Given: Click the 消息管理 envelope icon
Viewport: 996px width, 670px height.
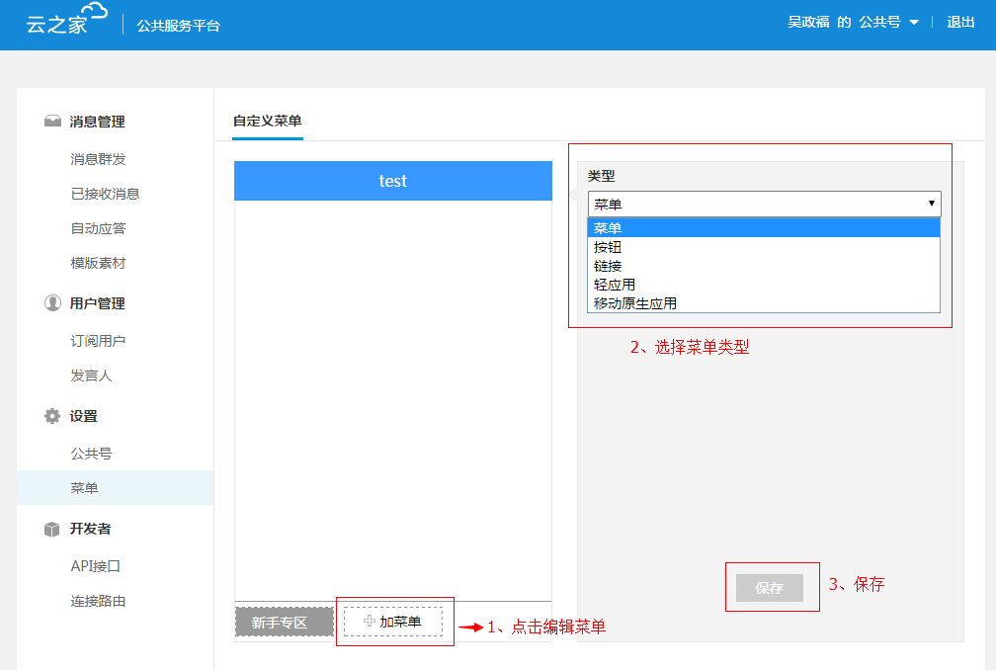Looking at the screenshot, I should 53,122.
